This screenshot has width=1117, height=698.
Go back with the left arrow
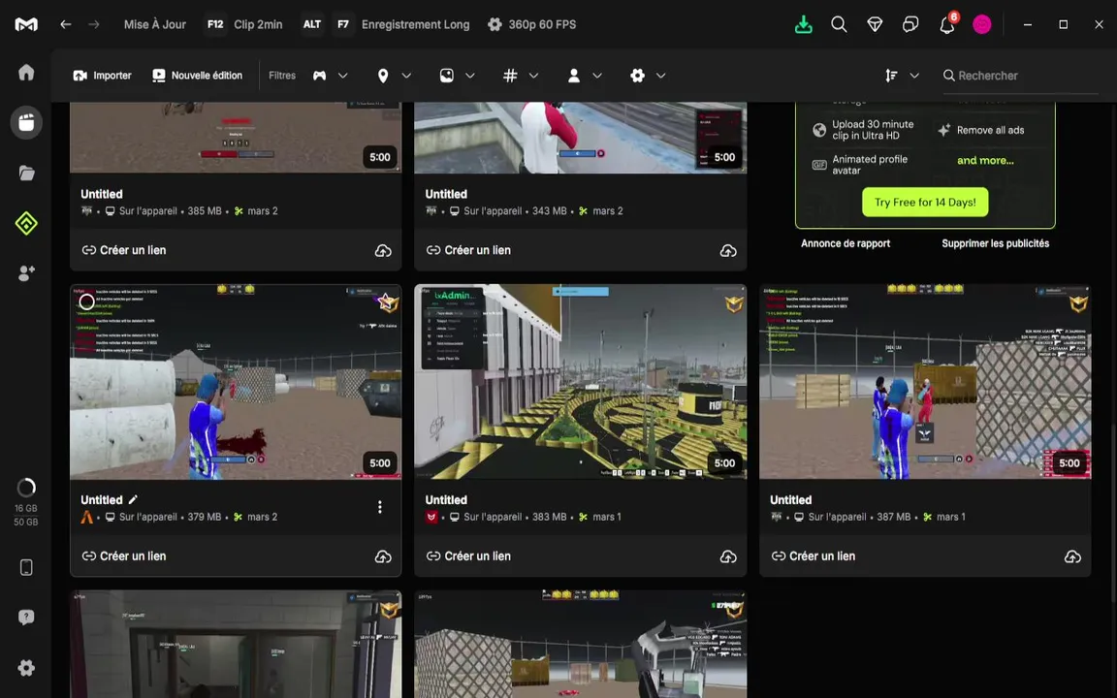coord(66,24)
